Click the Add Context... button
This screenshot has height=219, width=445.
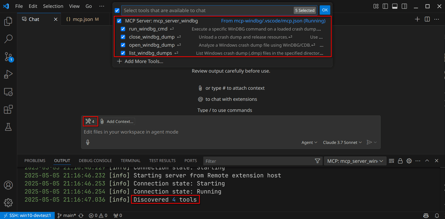pos(117,121)
